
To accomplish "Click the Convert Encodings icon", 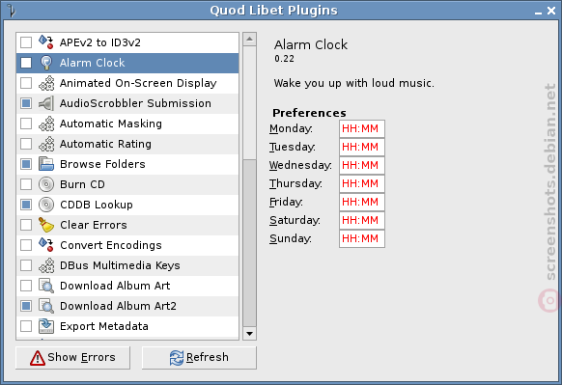I will click(46, 245).
